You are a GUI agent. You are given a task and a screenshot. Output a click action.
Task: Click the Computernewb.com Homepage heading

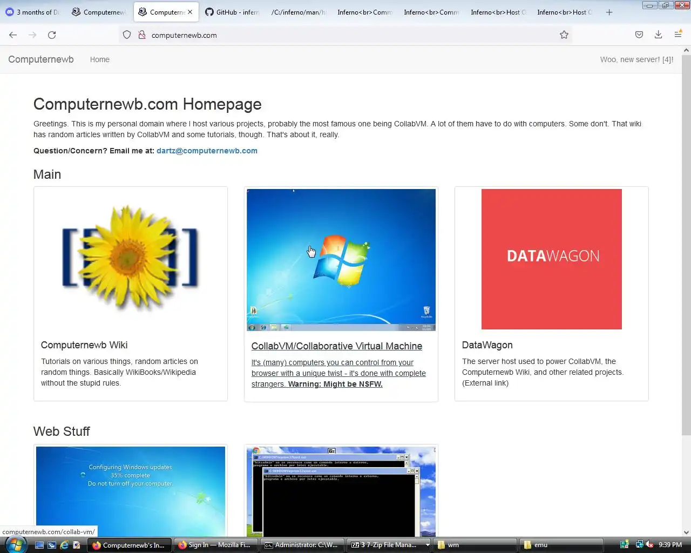[147, 104]
